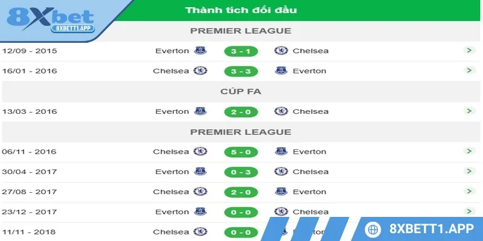Viewport: 483px width, 241px height.
Task: Select the CÚP FA section header
Action: (x=241, y=92)
